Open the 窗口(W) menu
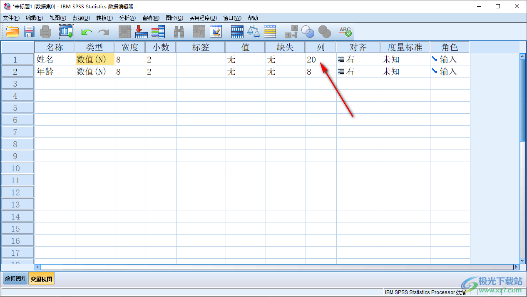 232,18
